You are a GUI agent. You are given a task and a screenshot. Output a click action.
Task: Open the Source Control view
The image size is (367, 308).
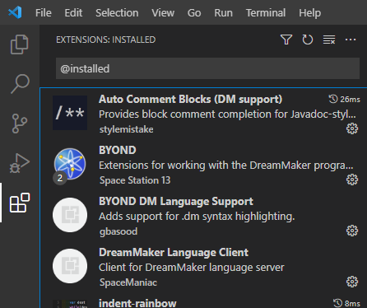point(20,124)
